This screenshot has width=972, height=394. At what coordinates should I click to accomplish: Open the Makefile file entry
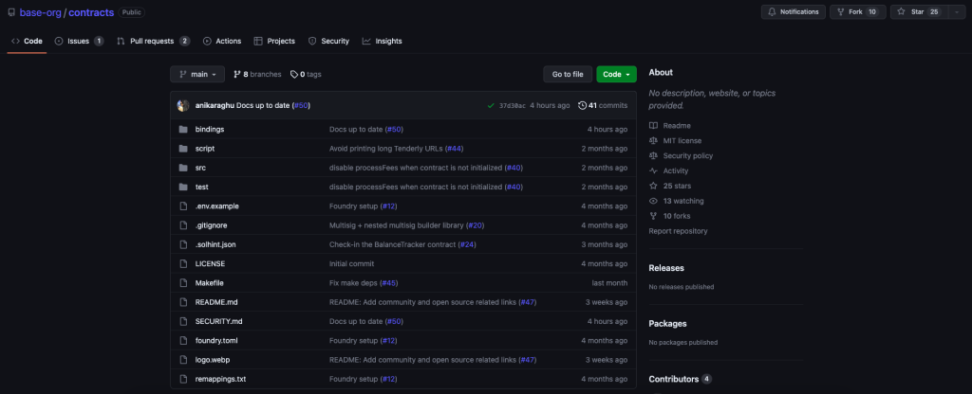click(210, 282)
